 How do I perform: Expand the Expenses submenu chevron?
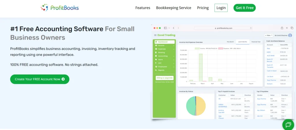coord(174,49)
